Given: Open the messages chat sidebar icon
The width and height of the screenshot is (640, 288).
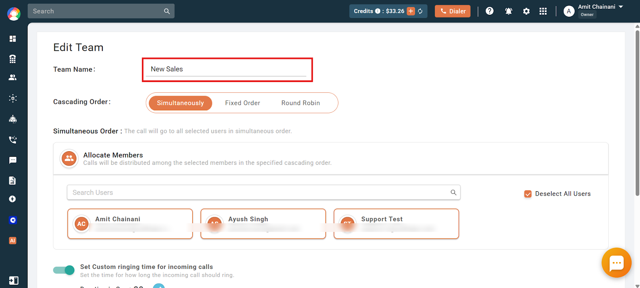Looking at the screenshot, I should pyautogui.click(x=13, y=160).
